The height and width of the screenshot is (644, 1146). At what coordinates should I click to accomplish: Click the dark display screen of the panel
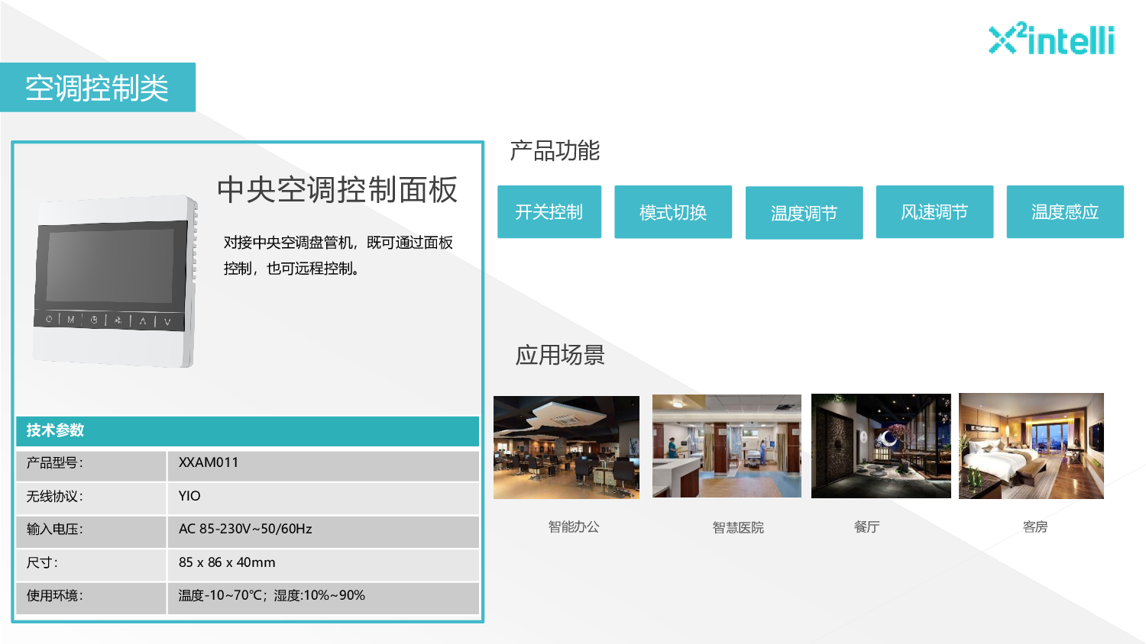pyautogui.click(x=110, y=266)
